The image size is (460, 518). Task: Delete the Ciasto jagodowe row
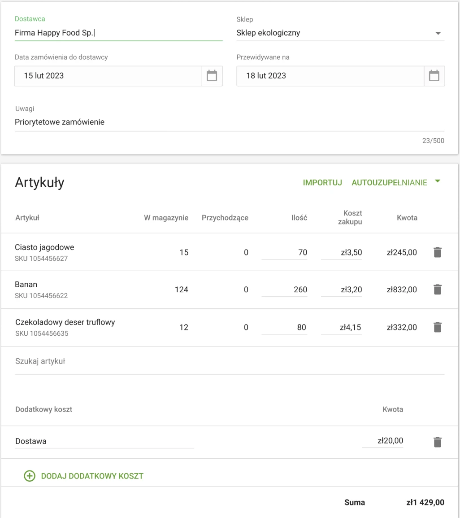point(438,252)
